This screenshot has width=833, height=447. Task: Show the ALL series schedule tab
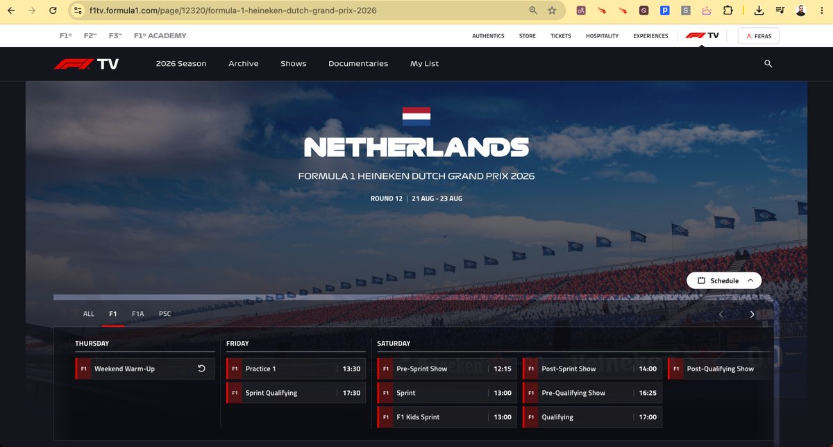point(89,314)
